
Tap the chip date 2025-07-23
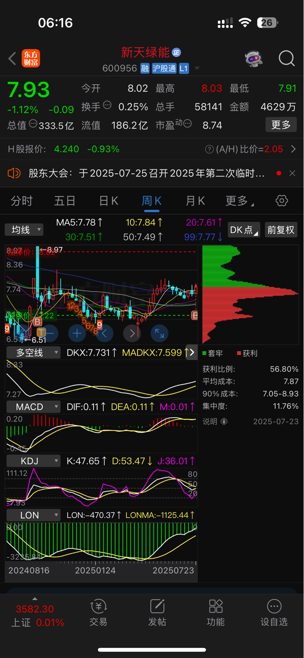pyautogui.click(x=276, y=421)
